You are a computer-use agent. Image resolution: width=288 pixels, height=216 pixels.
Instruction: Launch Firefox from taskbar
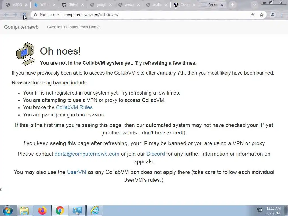click(42, 210)
